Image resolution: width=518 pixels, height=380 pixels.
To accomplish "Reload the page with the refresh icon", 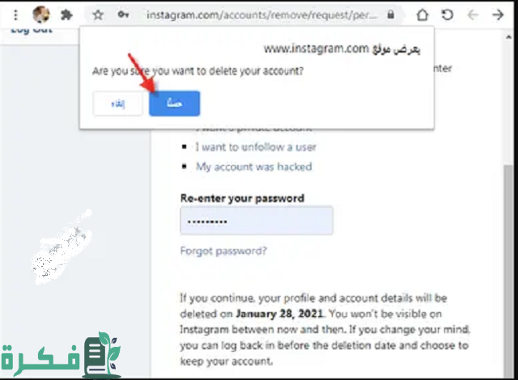I will tap(448, 15).
